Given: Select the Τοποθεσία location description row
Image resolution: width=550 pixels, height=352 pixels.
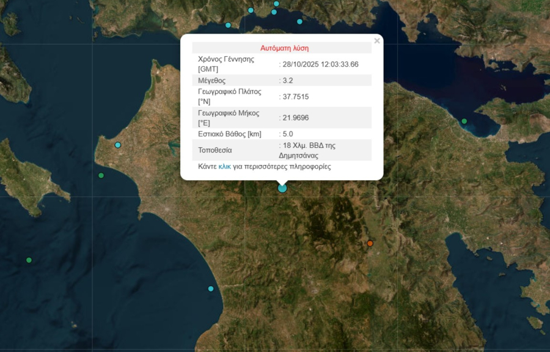Looking at the screenshot, I should coord(282,149).
